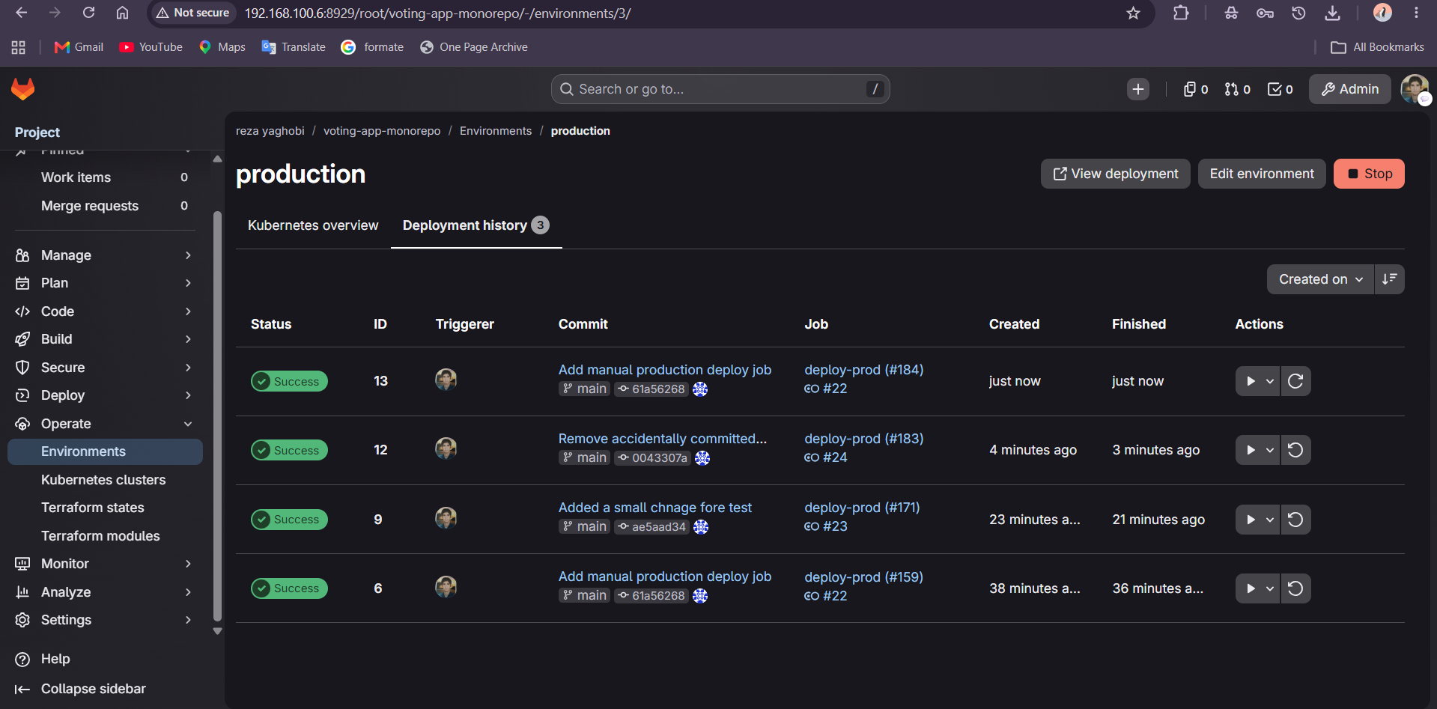1437x709 pixels.
Task: Click the Edit environment button
Action: tap(1262, 174)
